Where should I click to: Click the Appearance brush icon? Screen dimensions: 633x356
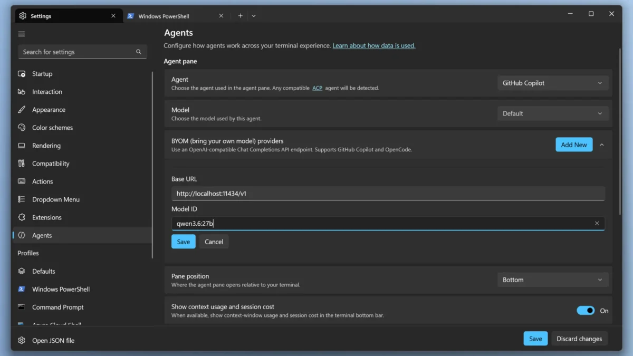22,110
